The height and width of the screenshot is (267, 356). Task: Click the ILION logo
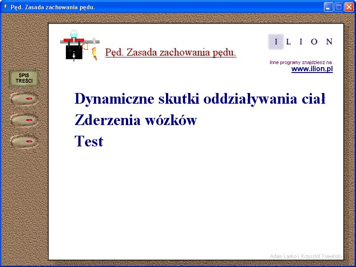coord(300,41)
